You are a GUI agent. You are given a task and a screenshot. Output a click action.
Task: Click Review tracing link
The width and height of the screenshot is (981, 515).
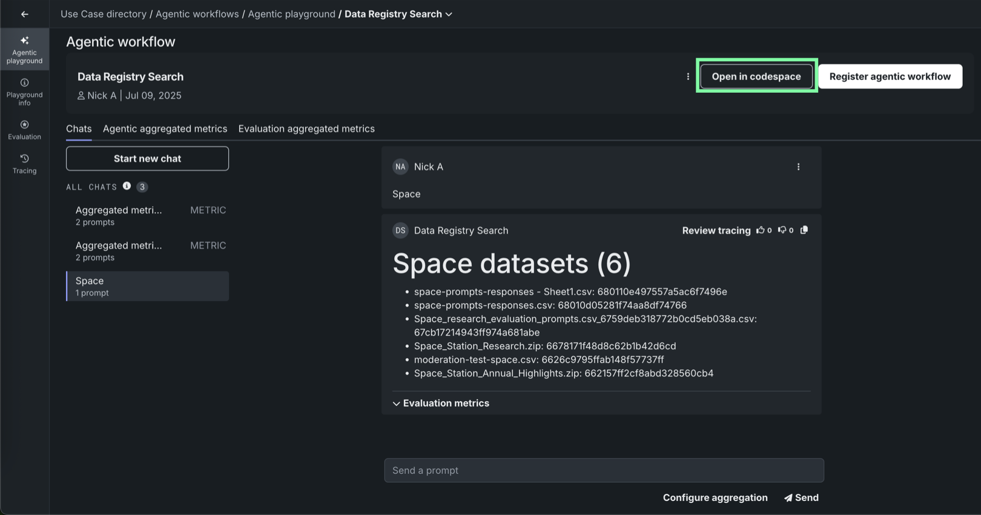(x=716, y=230)
